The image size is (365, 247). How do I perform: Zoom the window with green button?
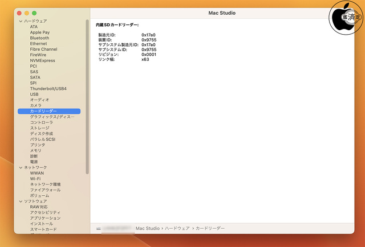(34, 13)
